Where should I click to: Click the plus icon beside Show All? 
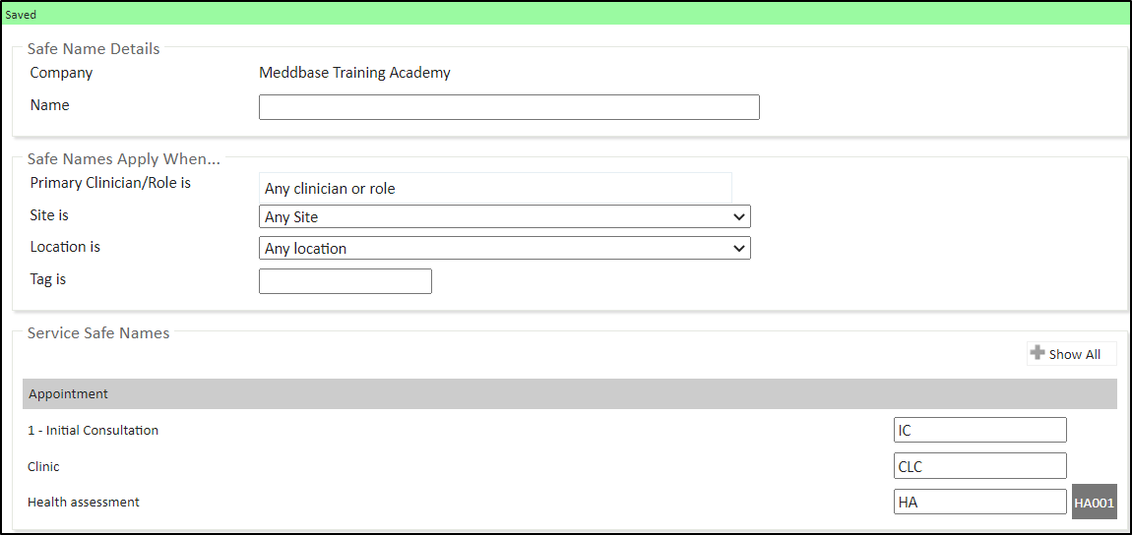point(1038,353)
